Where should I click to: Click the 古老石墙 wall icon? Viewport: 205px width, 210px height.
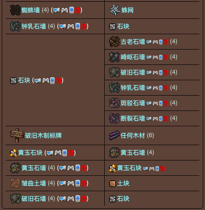pyautogui.click(x=114, y=42)
